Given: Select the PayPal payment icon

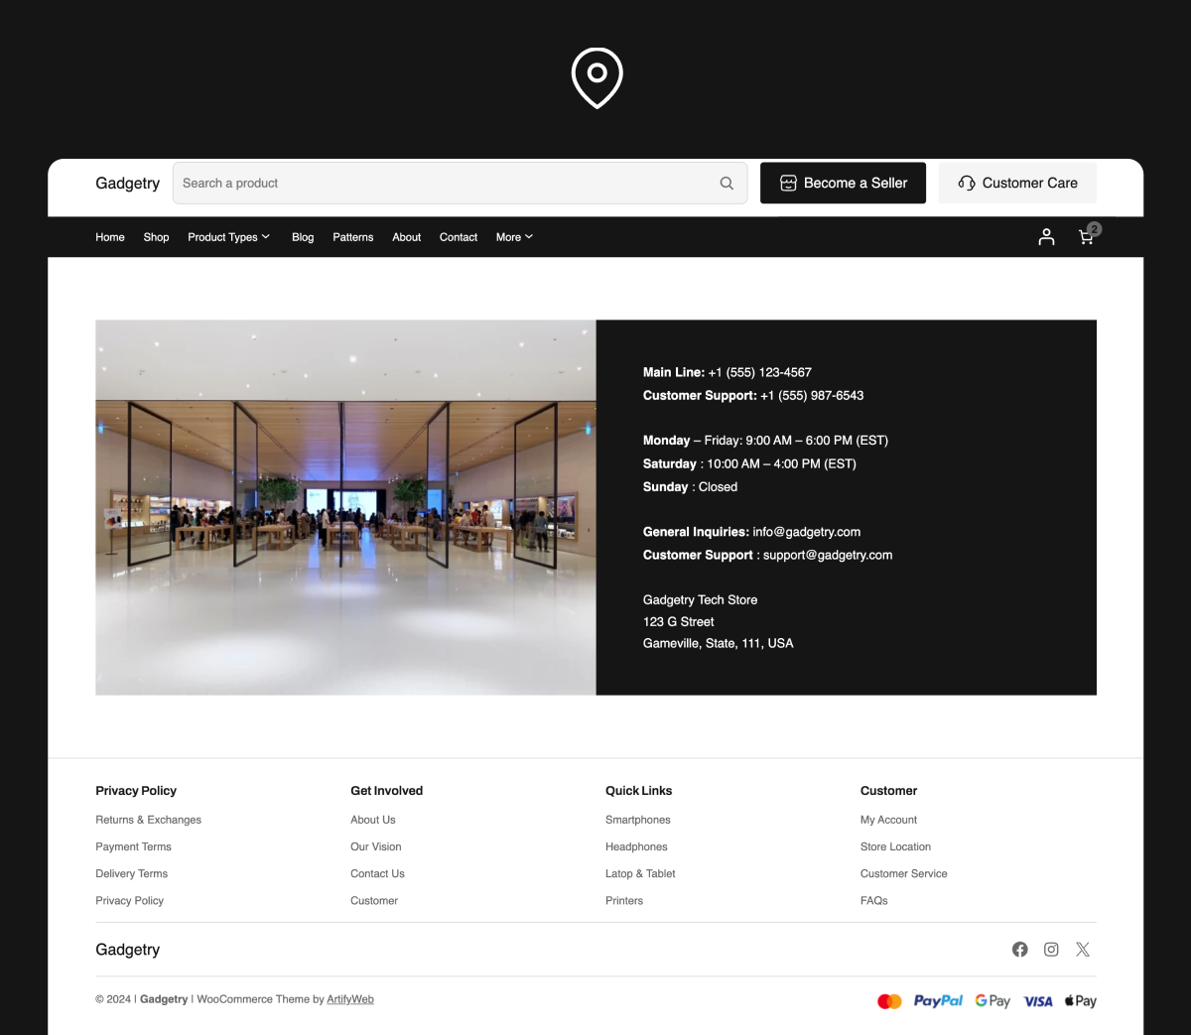Looking at the screenshot, I should [x=937, y=1000].
